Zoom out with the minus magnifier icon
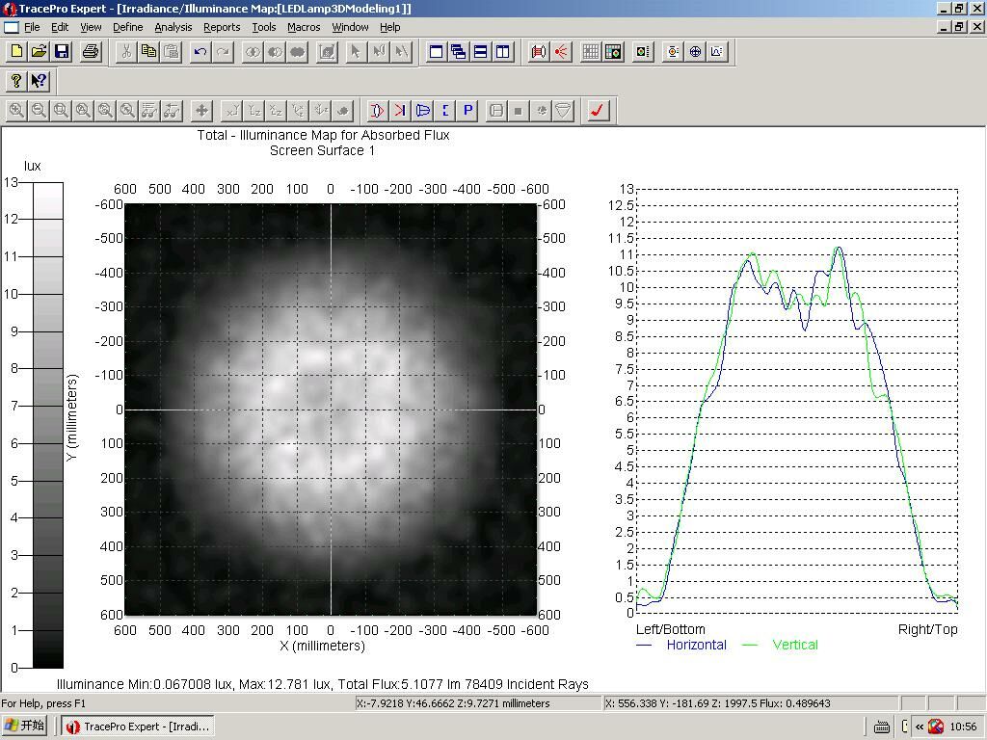 (39, 111)
